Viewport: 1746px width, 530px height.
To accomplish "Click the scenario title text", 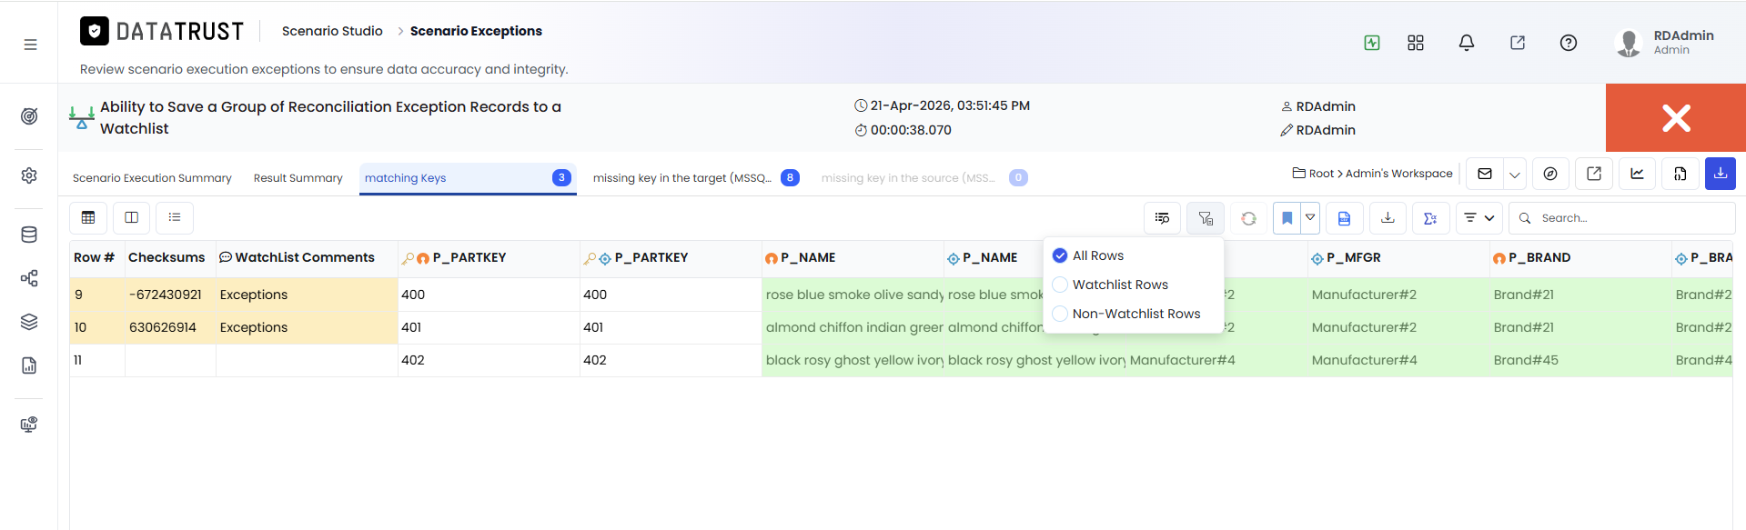I will pyautogui.click(x=330, y=117).
